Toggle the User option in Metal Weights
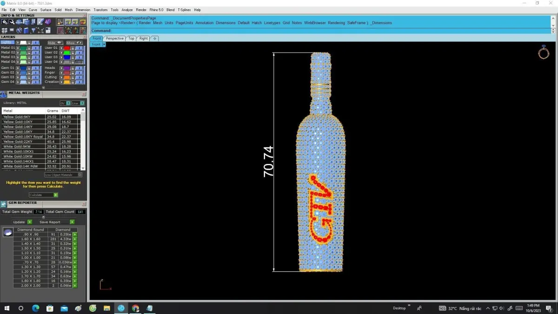558x314 pixels. tap(78, 103)
